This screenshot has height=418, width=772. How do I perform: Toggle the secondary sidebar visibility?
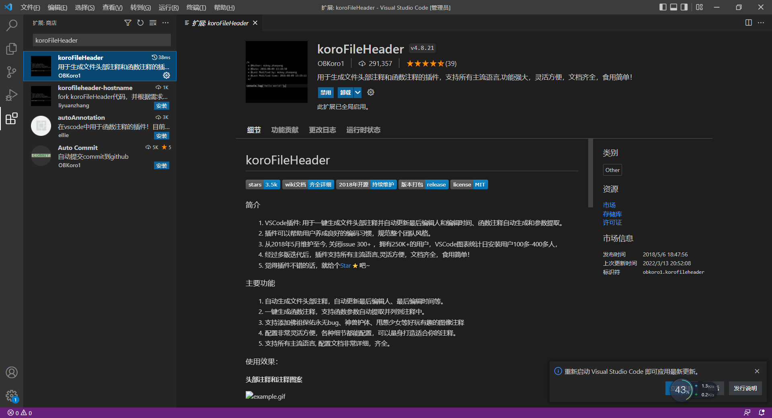coord(684,7)
